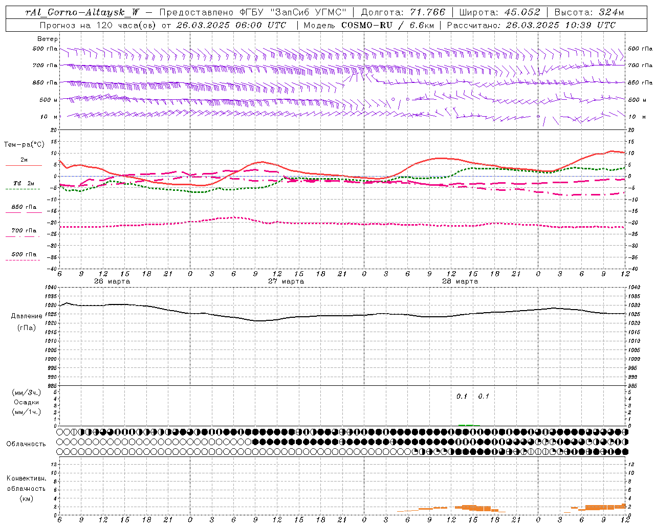655x524 pixels.
Task: Click the Высота: 324м value
Action: coord(589,12)
